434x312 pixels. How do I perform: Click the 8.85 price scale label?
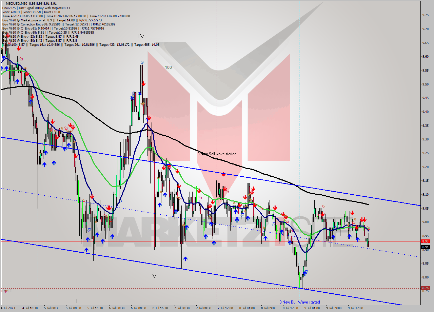[x=426, y=263]
